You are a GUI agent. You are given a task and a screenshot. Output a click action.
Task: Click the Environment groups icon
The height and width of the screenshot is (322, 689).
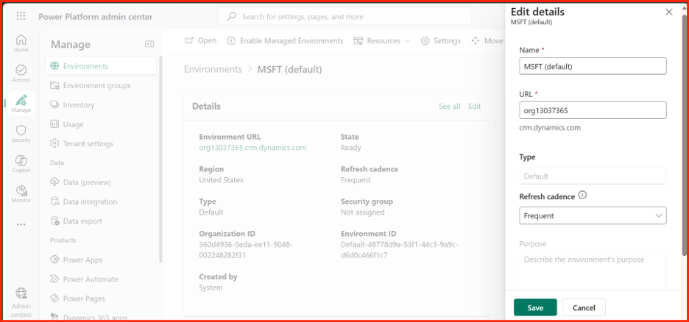pos(54,85)
